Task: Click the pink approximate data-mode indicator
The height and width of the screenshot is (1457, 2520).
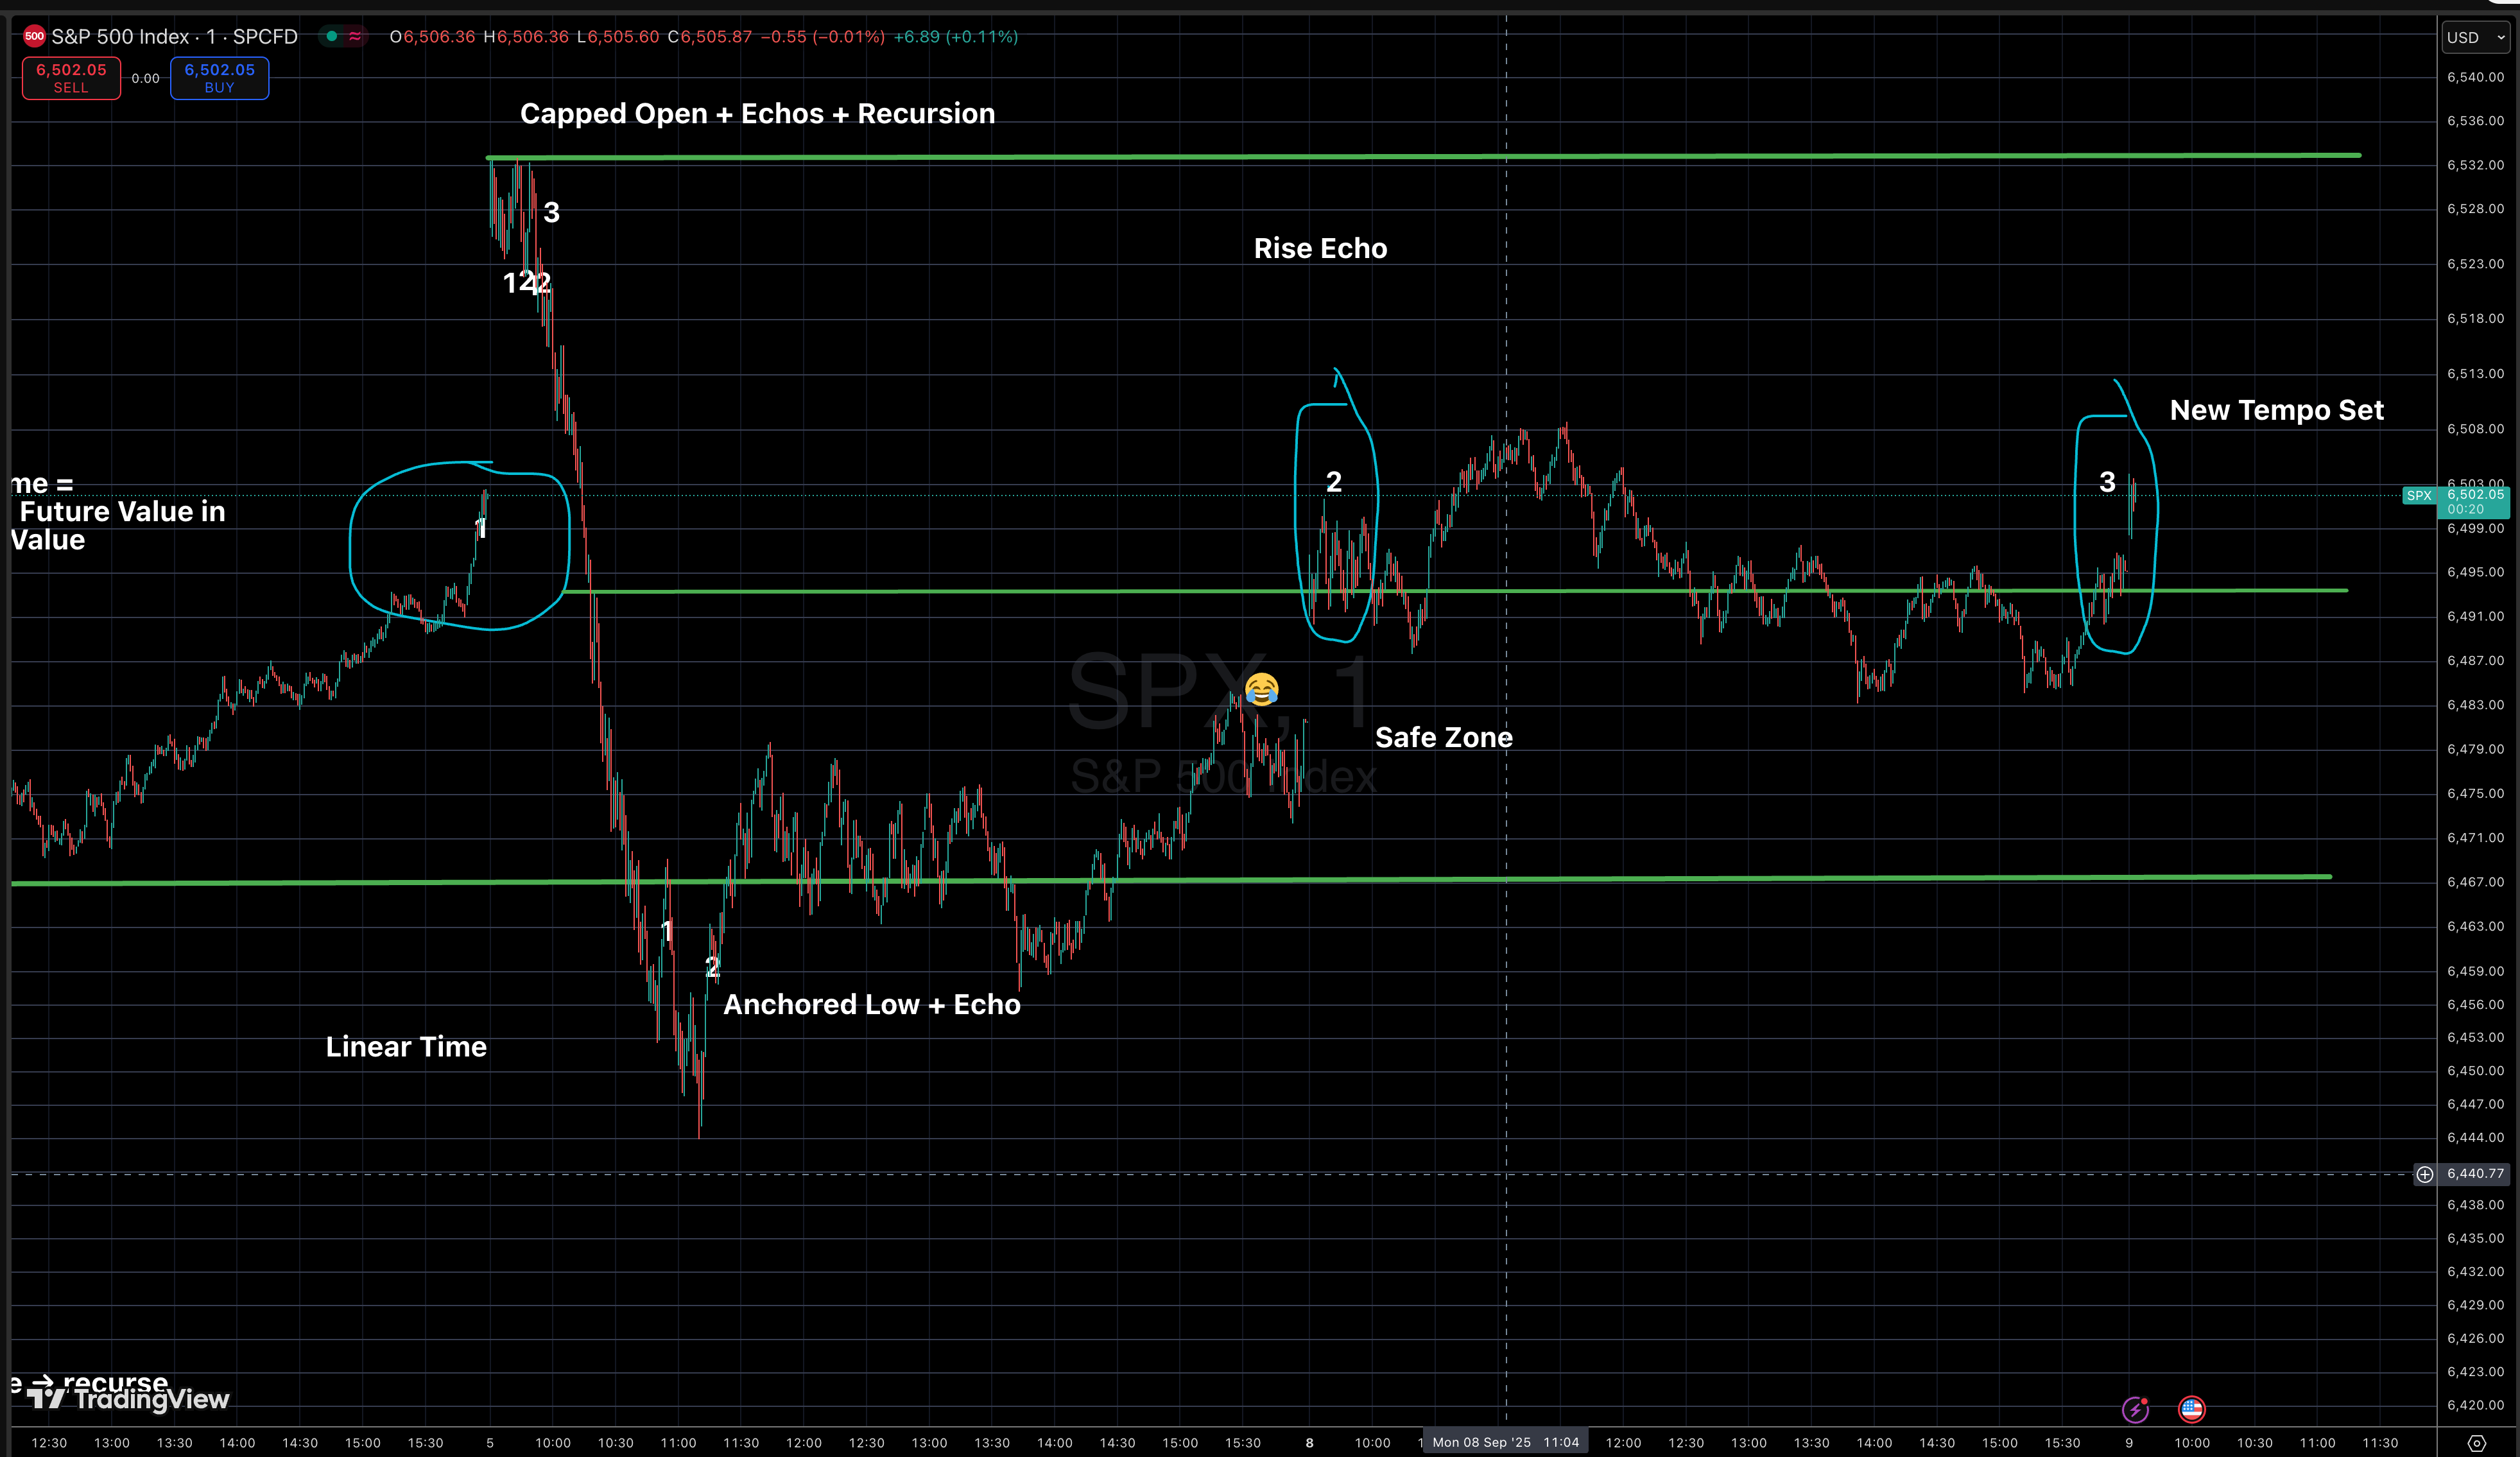Action: 354,37
